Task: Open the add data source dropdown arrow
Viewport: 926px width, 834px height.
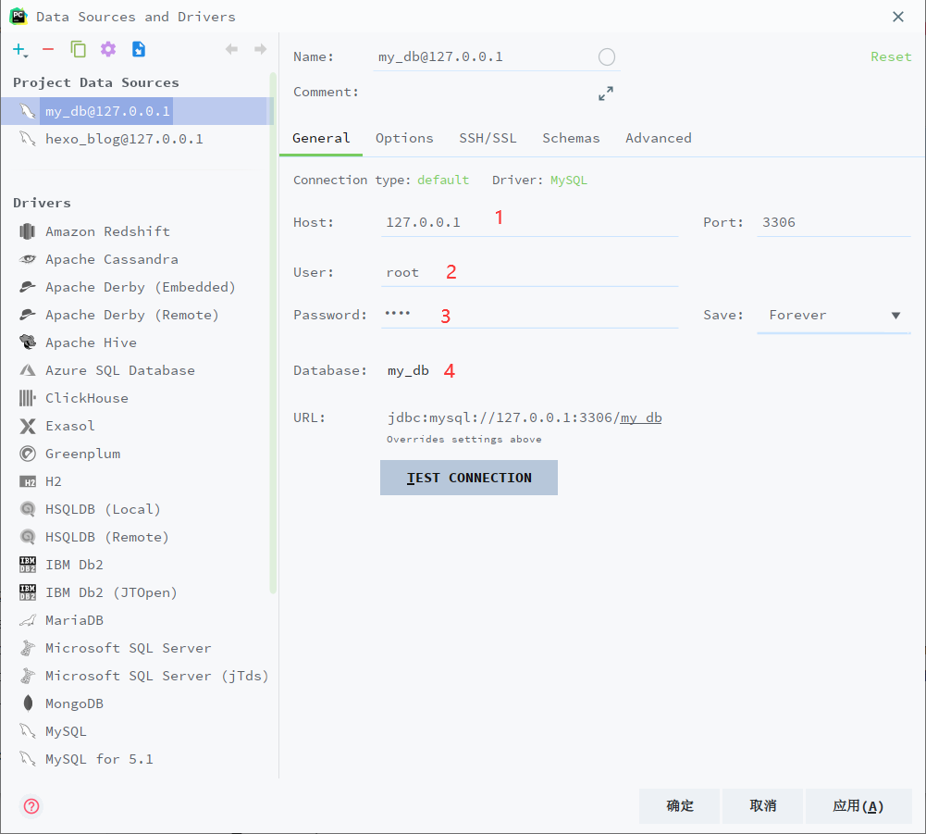Action: coord(26,55)
